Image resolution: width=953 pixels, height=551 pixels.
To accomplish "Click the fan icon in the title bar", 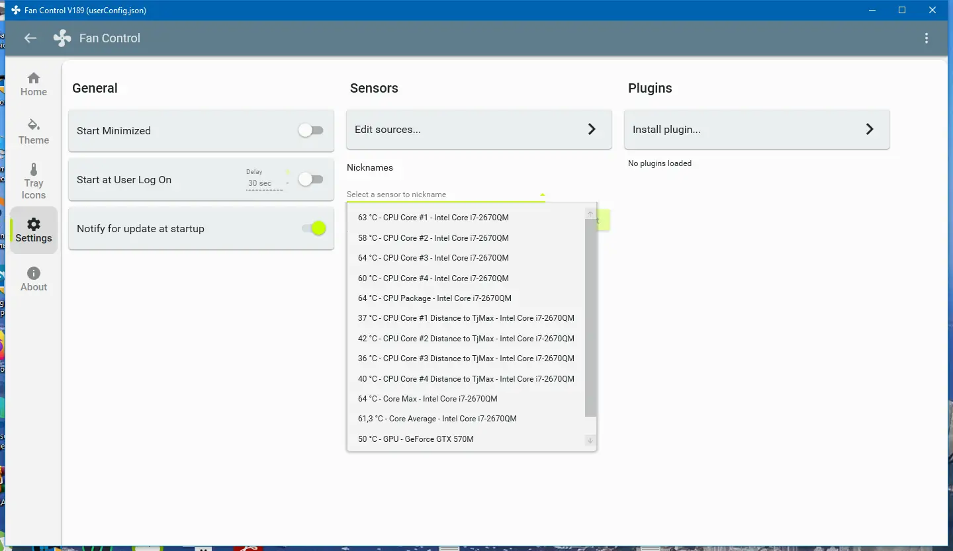I will (16, 10).
